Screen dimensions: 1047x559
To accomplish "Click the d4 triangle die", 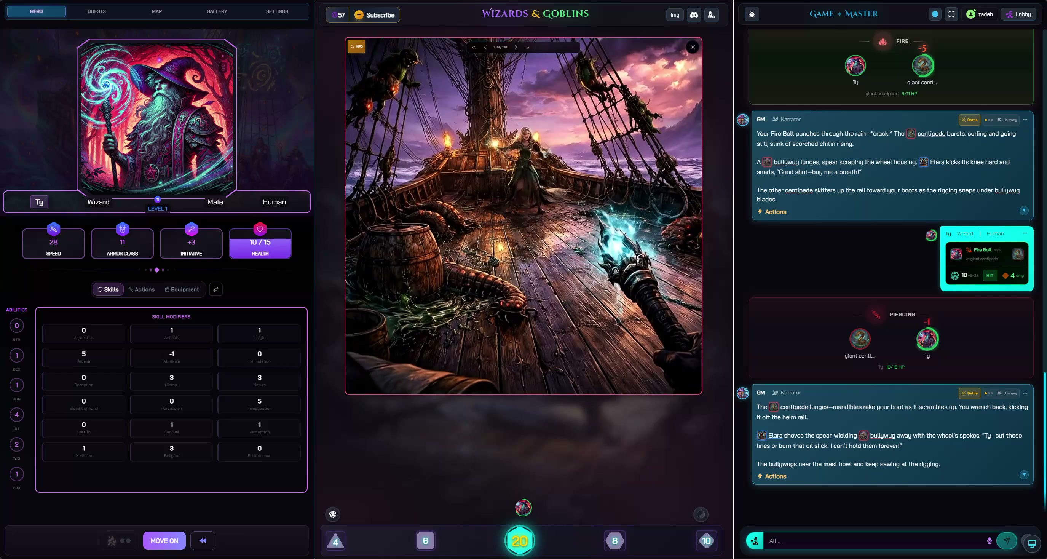I will (335, 541).
